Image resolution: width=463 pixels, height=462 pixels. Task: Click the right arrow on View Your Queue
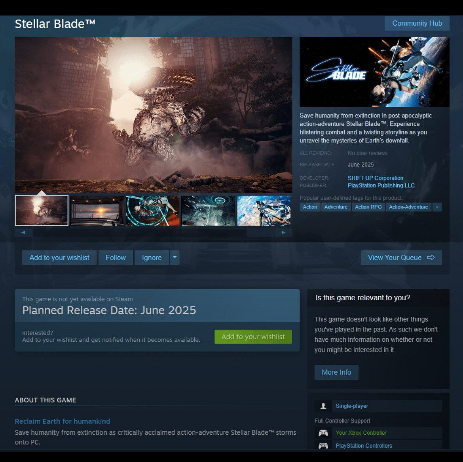click(x=431, y=258)
